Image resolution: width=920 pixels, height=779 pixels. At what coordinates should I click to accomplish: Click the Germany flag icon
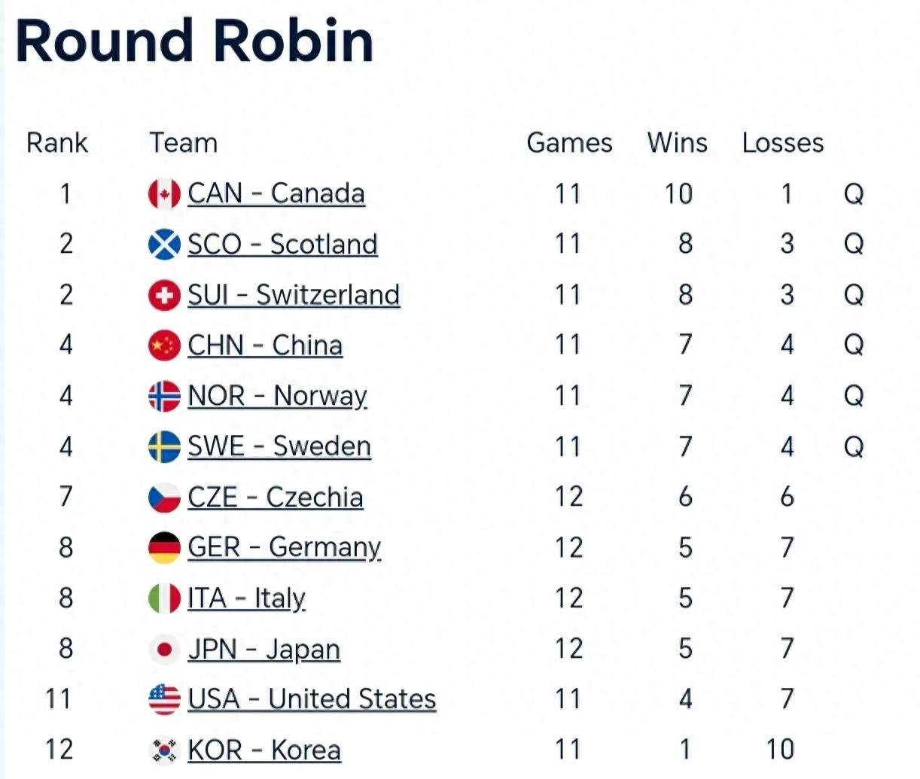pyautogui.click(x=164, y=547)
